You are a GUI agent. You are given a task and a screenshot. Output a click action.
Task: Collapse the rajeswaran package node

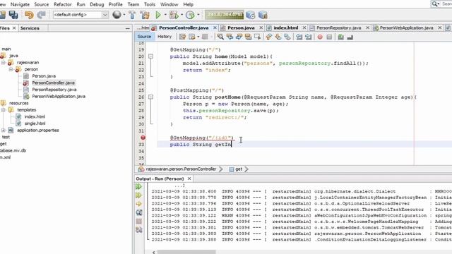pyautogui.click(x=3, y=63)
